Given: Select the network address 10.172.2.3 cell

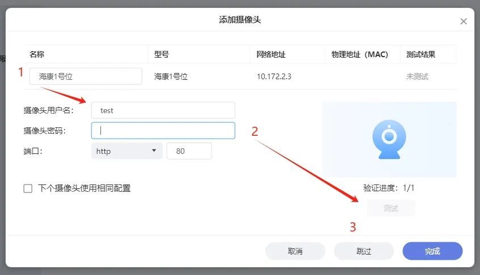Looking at the screenshot, I should click(273, 76).
